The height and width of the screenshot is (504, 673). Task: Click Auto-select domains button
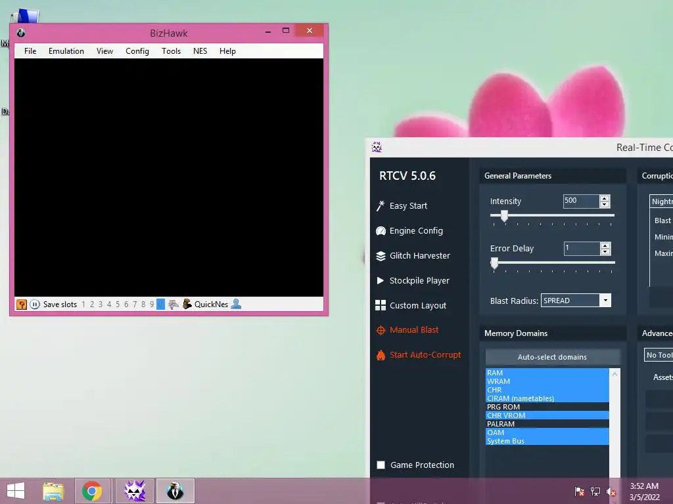[552, 357]
